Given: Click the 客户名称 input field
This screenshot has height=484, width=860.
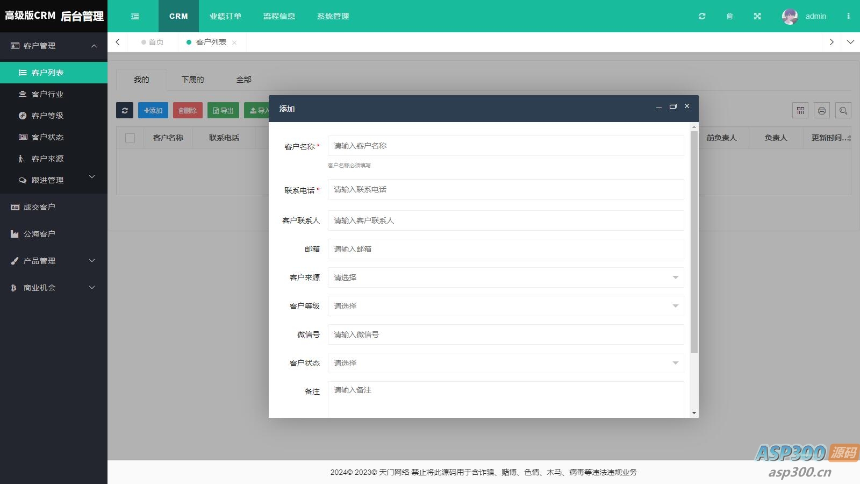Looking at the screenshot, I should [x=506, y=145].
